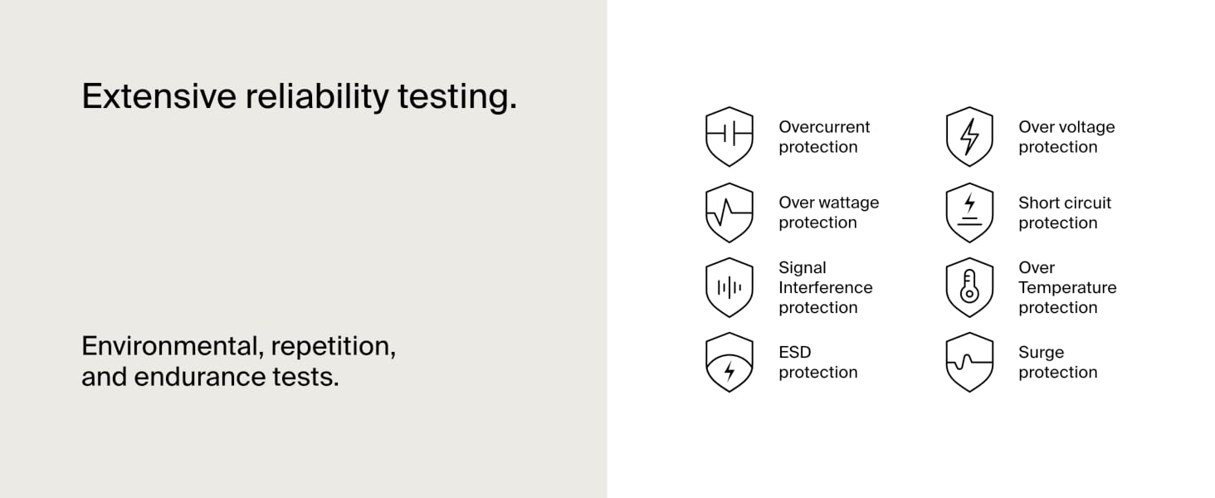Select the "Signal Interference protection" label
The image size is (1215, 498).
[x=826, y=287]
